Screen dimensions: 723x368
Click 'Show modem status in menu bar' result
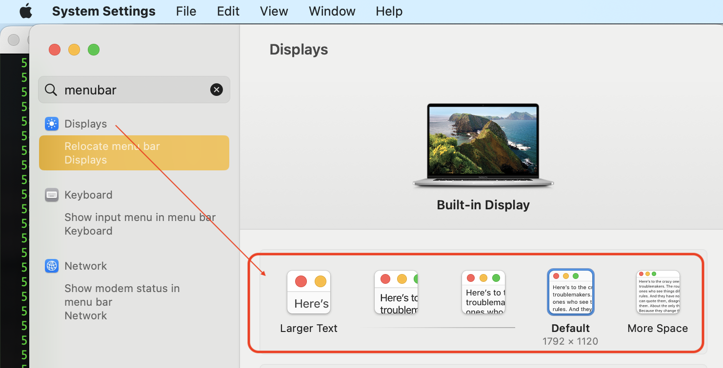click(x=122, y=295)
